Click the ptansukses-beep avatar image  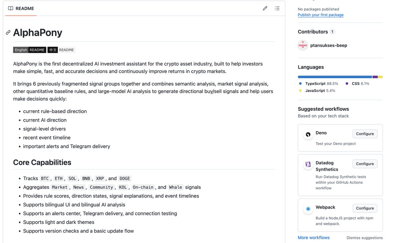pyautogui.click(x=303, y=45)
